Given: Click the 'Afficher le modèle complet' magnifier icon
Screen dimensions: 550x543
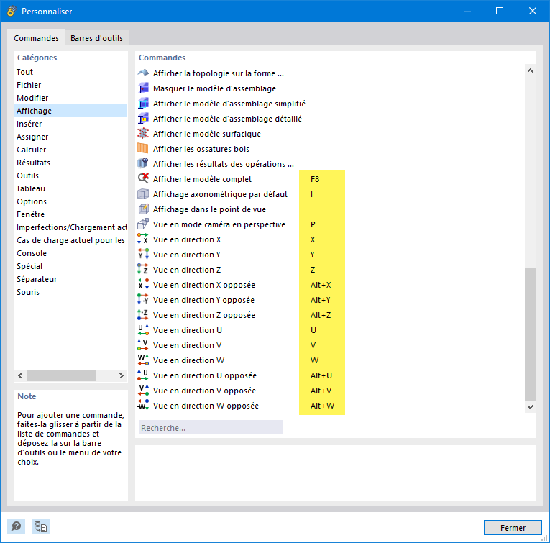Looking at the screenshot, I should point(143,179).
